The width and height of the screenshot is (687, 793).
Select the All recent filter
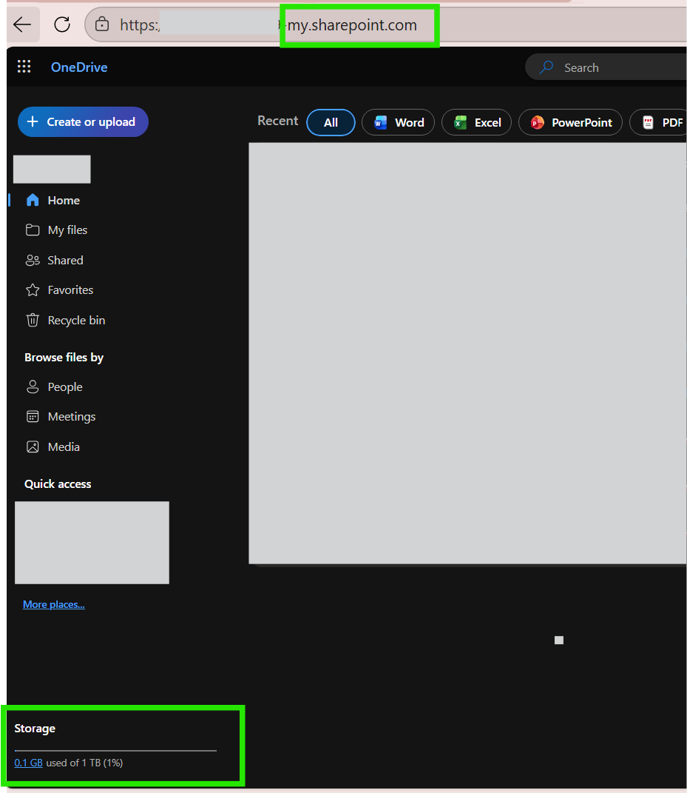331,122
